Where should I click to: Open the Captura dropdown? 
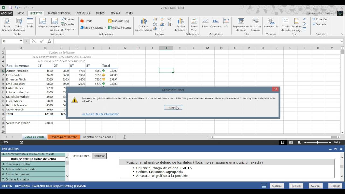69,29
